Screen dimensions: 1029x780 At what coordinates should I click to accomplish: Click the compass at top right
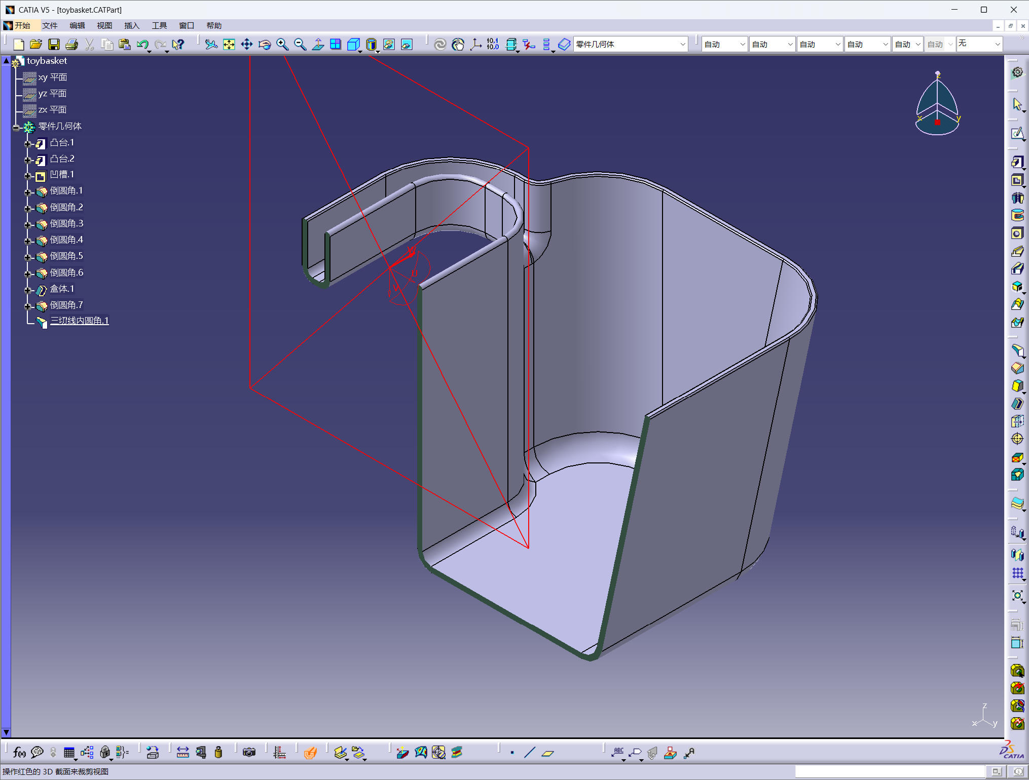(937, 104)
